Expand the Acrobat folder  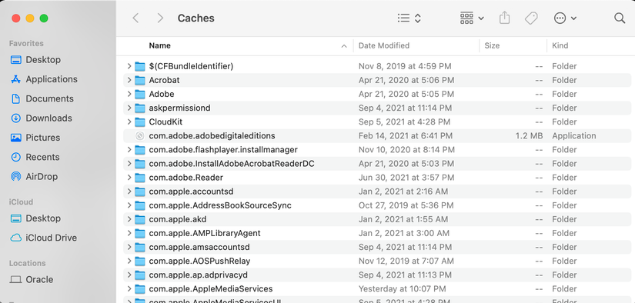[x=129, y=80]
